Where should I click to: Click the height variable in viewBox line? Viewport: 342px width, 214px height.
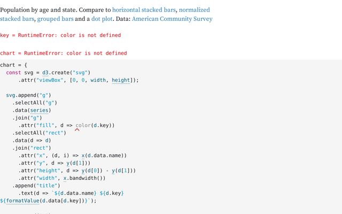pos(121,80)
